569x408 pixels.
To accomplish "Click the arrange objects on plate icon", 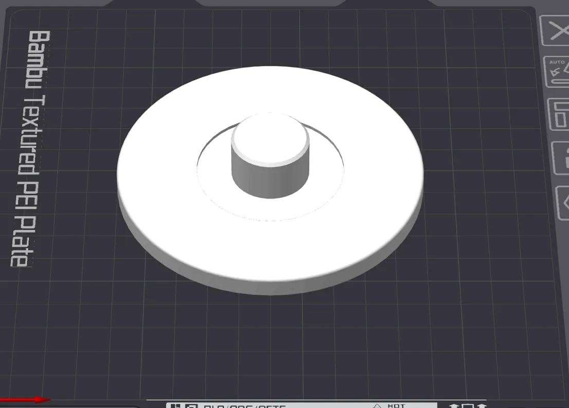I will coord(559,114).
